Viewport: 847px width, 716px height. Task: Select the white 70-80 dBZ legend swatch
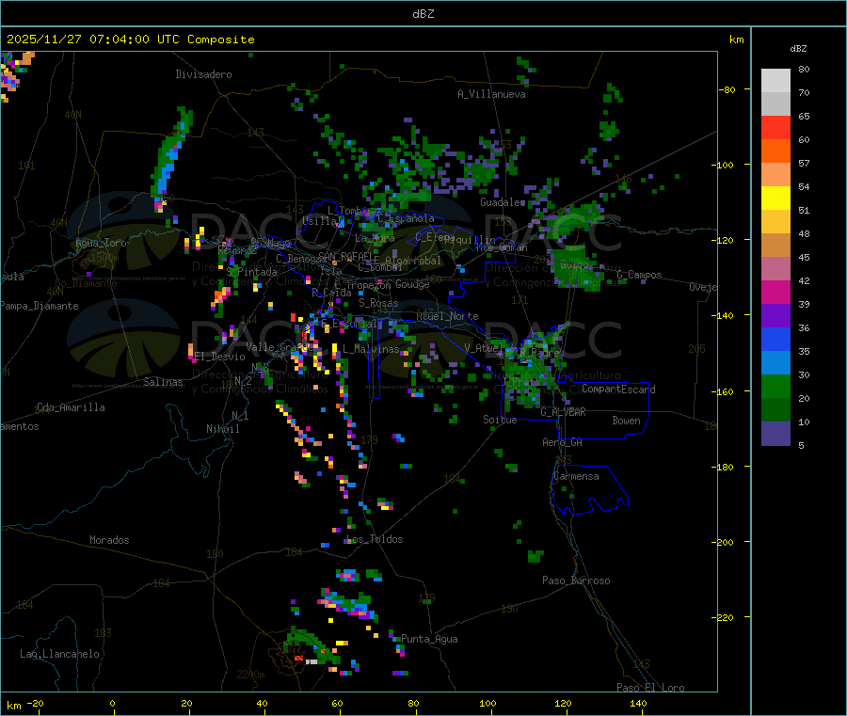[x=775, y=81]
